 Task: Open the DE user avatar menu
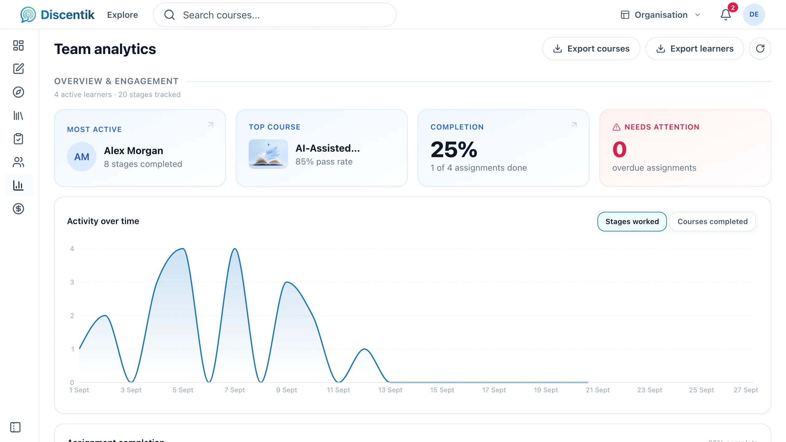(754, 15)
